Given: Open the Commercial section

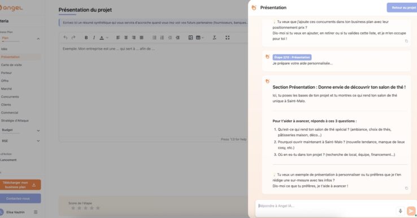Looking at the screenshot, I should (10, 113).
